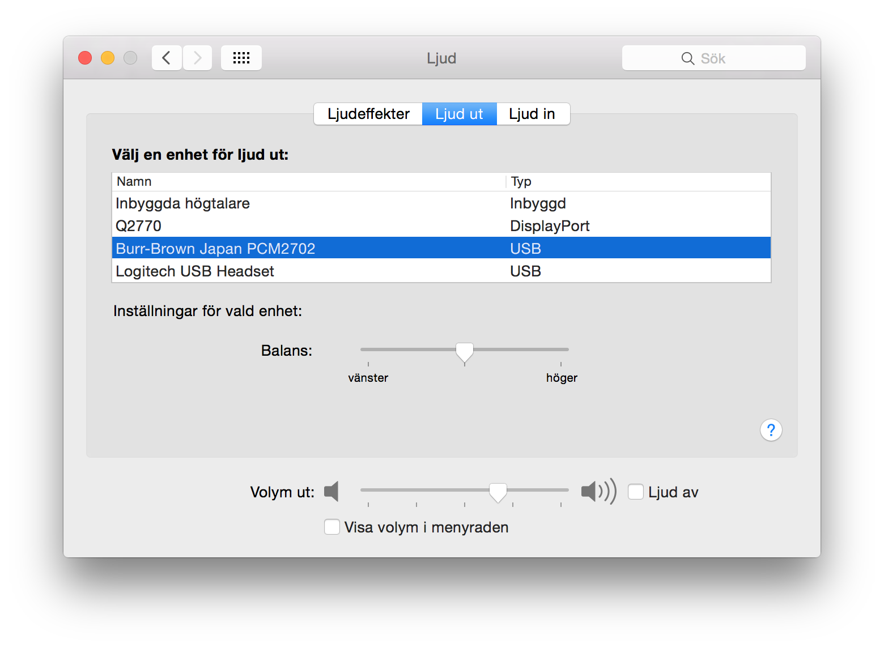Click the forward navigation arrow

click(197, 58)
